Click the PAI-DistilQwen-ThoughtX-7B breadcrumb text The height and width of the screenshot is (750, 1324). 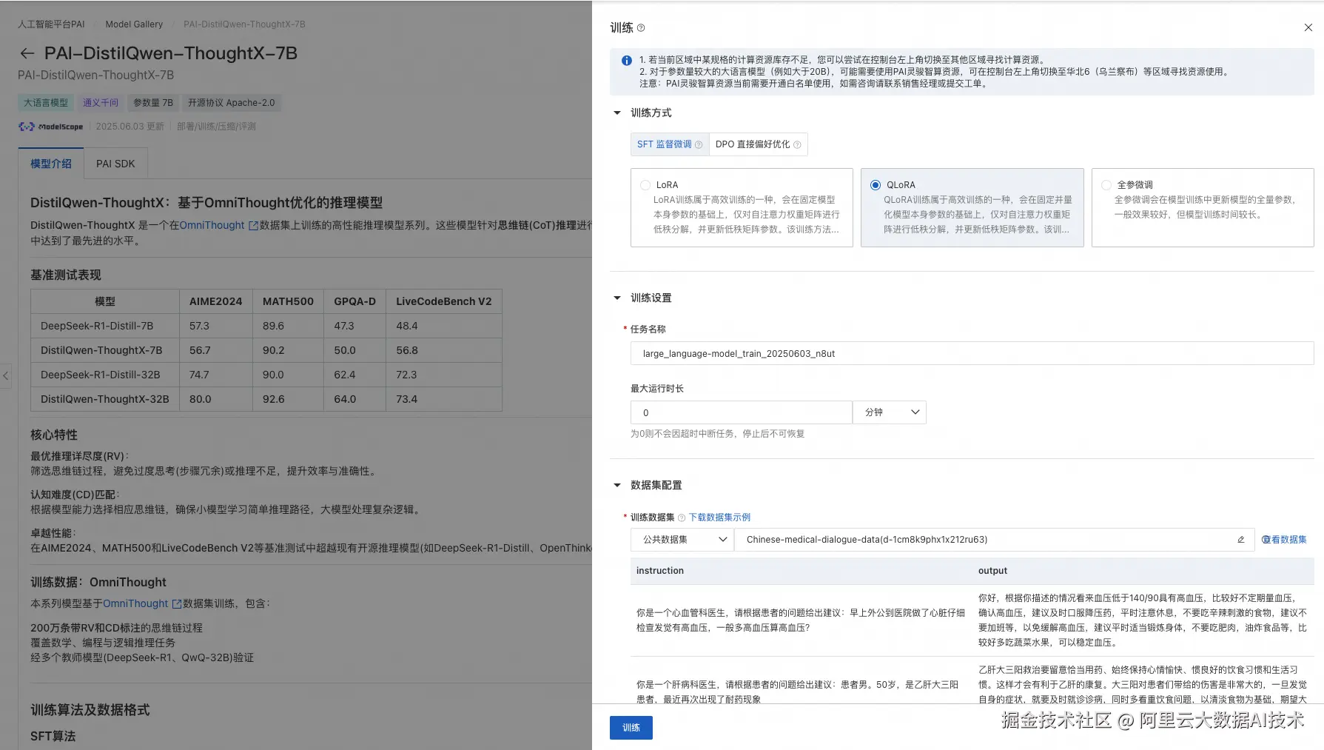[x=244, y=24]
